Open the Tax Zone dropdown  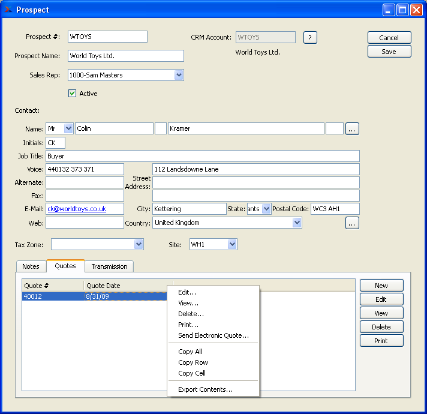tap(139, 244)
